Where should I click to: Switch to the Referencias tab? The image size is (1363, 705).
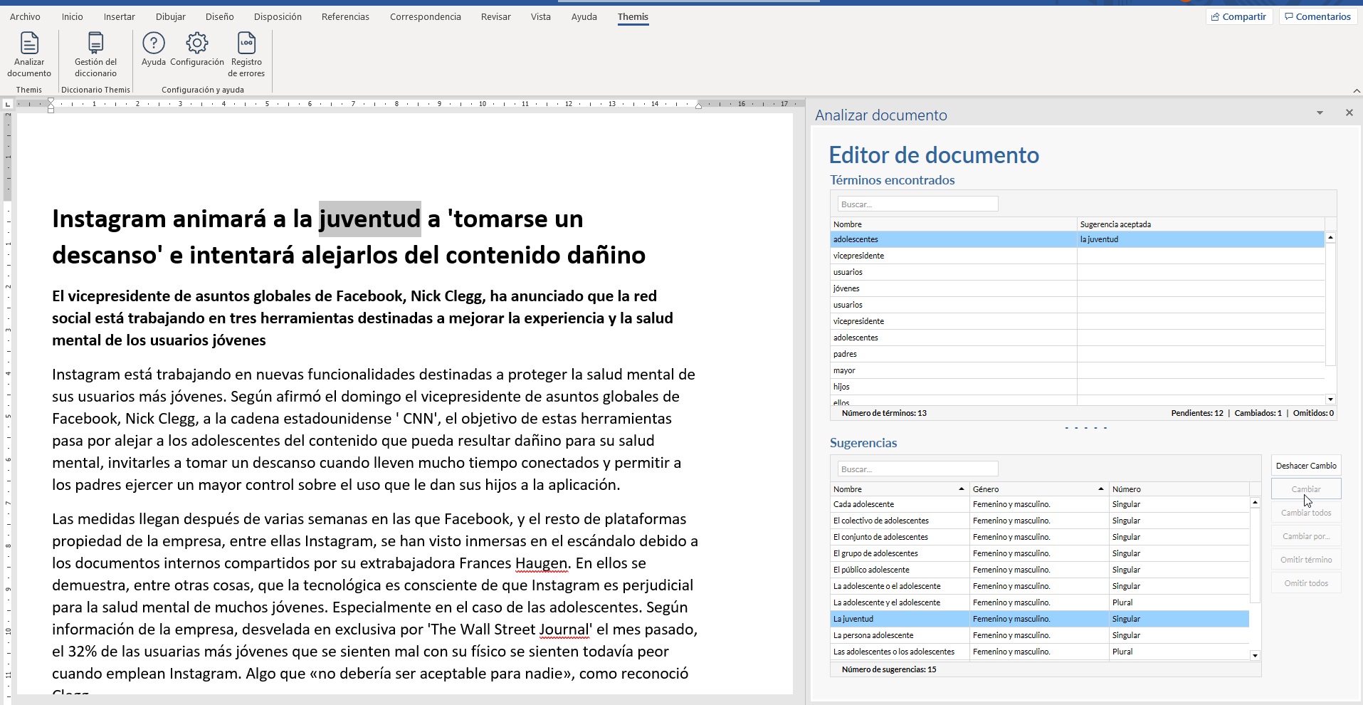pyautogui.click(x=345, y=16)
